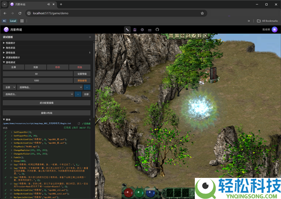Screen dimensions: 281x199
Task: Open the Local bookmark
Action: (x=13, y=21)
